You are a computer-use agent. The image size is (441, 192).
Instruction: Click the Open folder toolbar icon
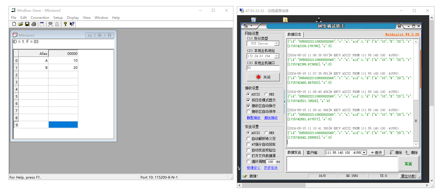[21, 24]
